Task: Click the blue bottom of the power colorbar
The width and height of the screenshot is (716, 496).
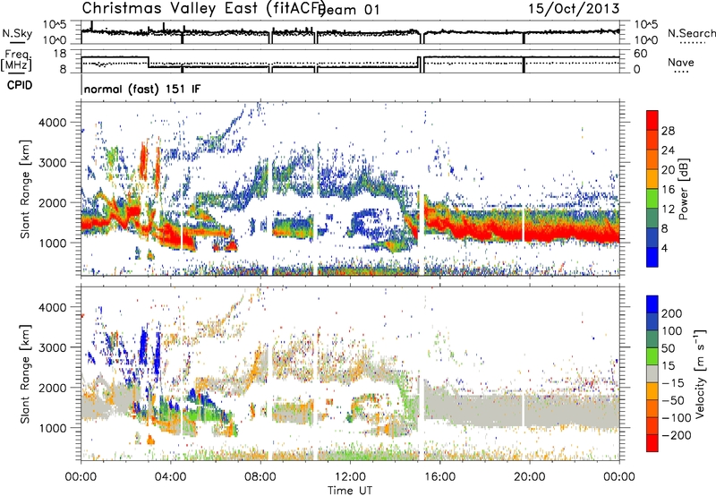Action: pos(652,257)
